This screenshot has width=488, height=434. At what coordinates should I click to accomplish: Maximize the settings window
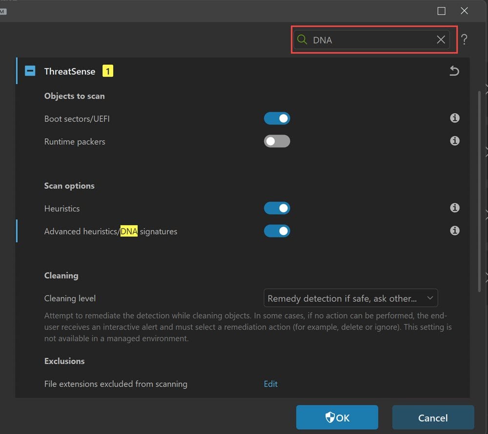[x=441, y=11]
